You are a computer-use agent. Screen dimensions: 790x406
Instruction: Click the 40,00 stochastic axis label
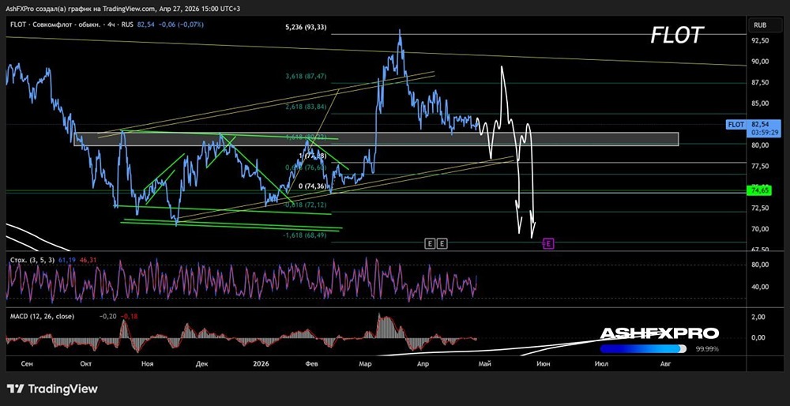click(x=759, y=287)
